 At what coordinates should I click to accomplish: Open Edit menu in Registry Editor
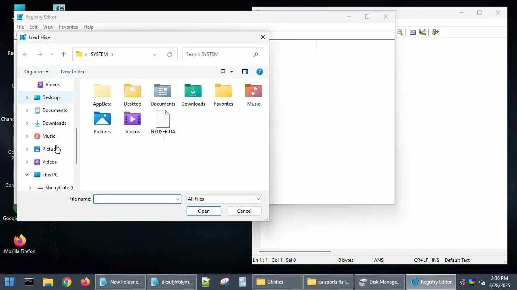point(34,27)
